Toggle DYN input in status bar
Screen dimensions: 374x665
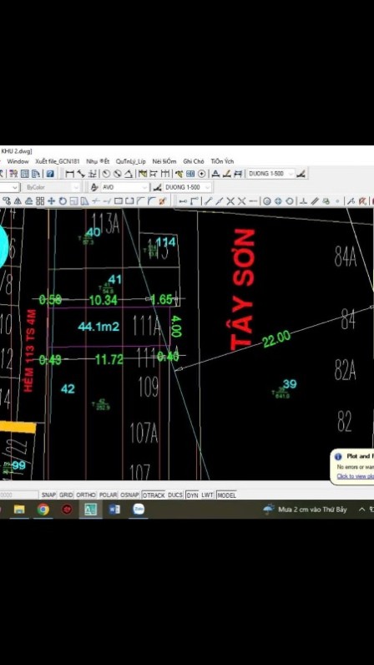tap(192, 495)
